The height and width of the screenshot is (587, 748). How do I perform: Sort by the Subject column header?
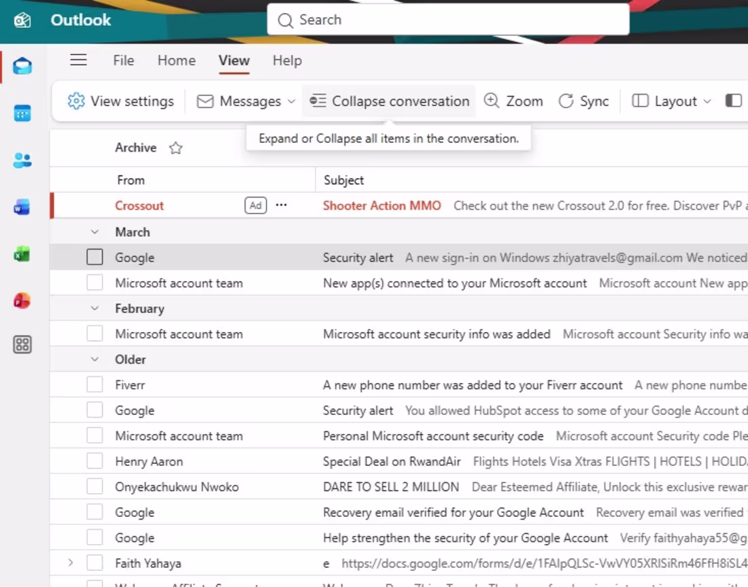(x=343, y=180)
